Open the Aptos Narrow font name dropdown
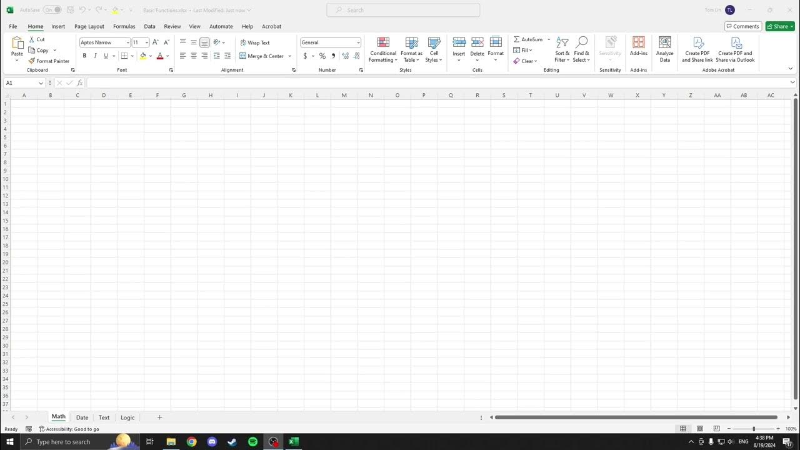Image resolution: width=800 pixels, height=450 pixels. click(x=128, y=42)
